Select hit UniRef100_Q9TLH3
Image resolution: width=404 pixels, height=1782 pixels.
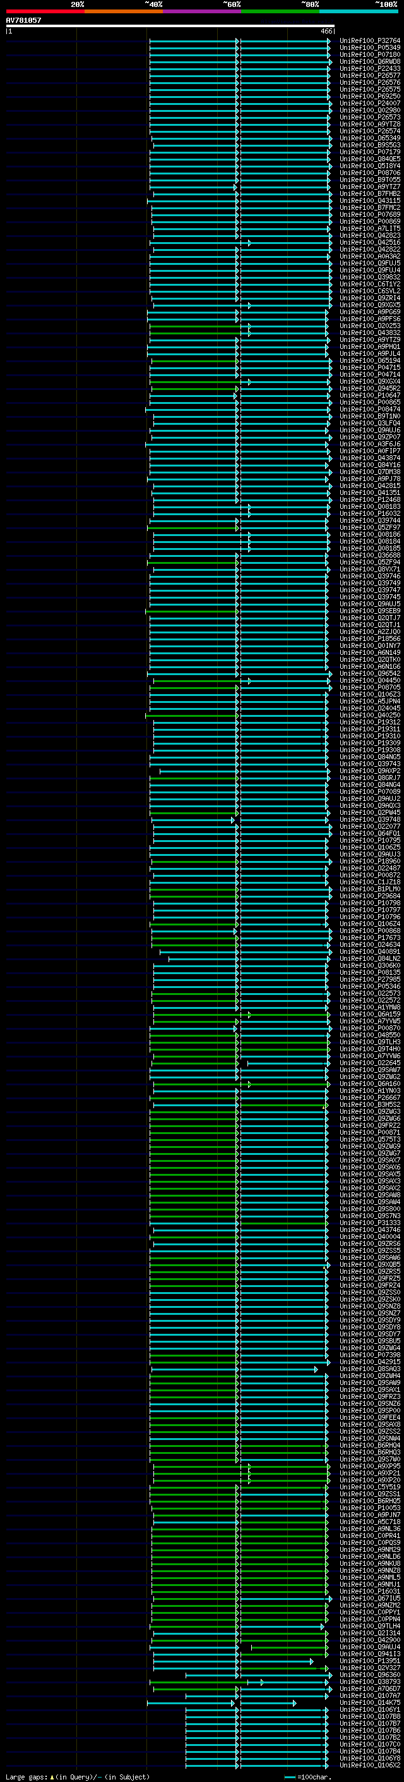click(369, 1042)
